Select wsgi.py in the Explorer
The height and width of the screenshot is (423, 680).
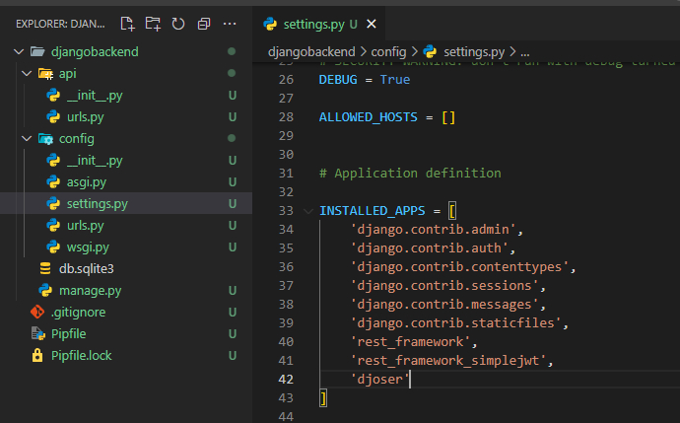(88, 247)
